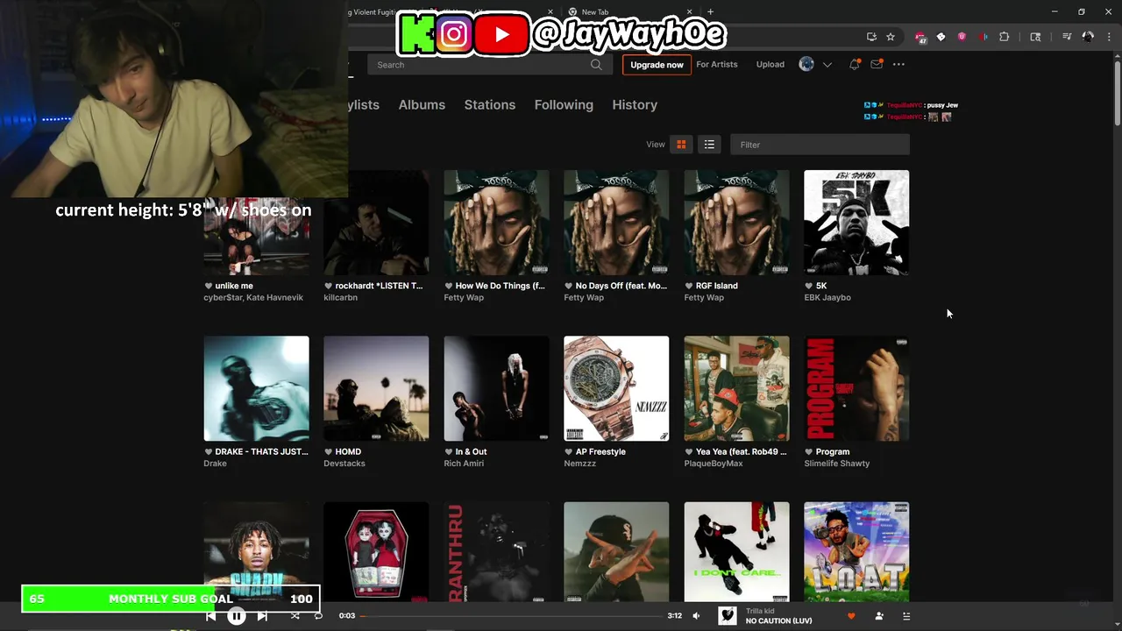Like the track How We Do Things
1122x631 pixels.
point(449,286)
